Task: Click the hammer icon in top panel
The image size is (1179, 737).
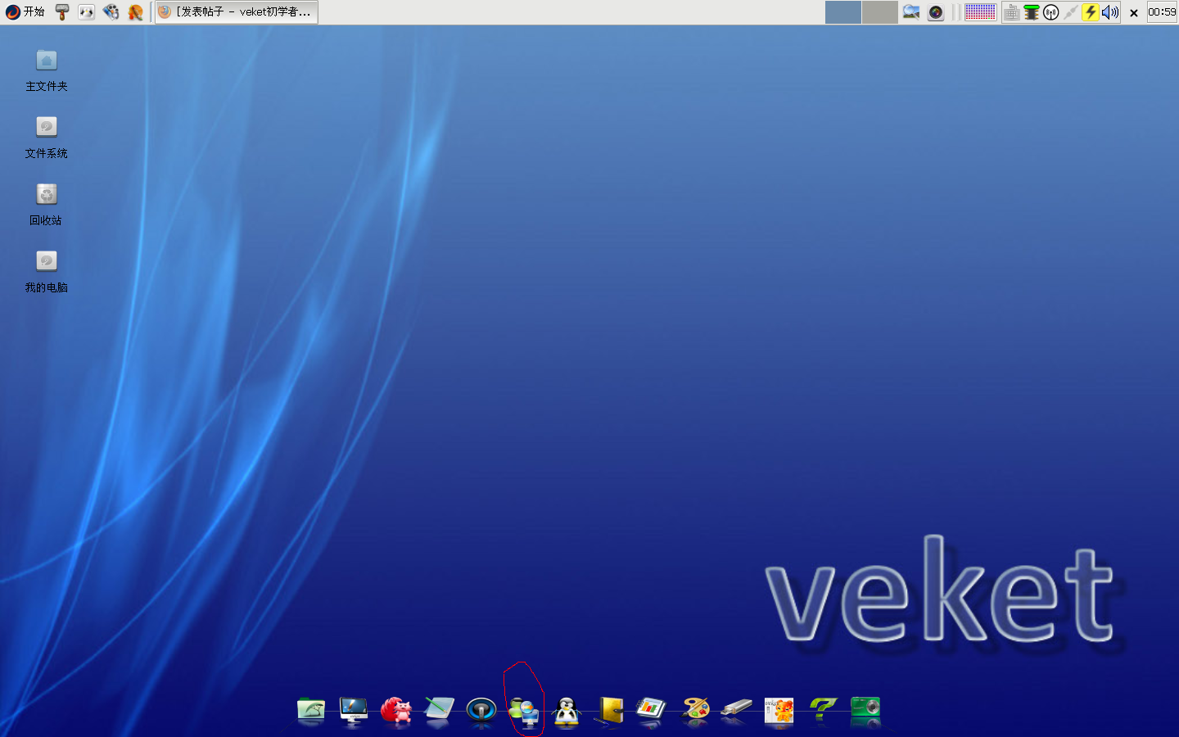Action: click(x=62, y=11)
